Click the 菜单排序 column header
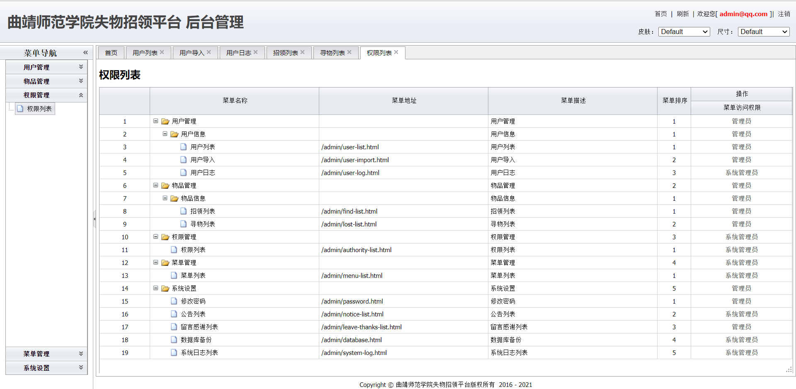The height and width of the screenshot is (389, 796). coord(675,101)
